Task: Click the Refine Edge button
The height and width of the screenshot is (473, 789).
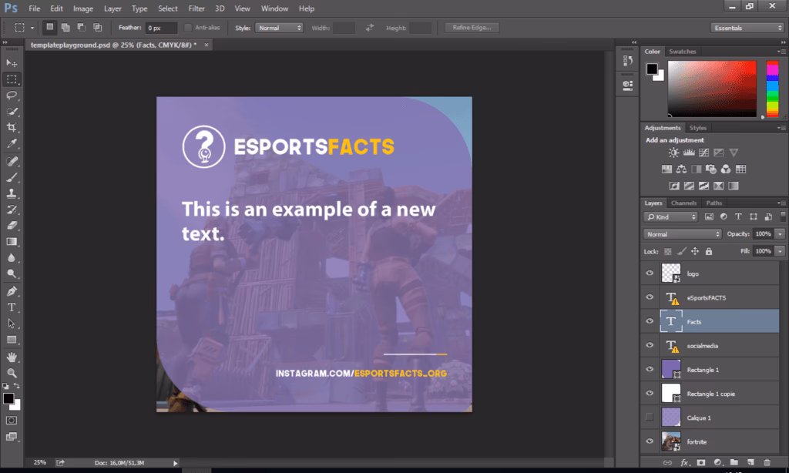Action: point(471,27)
